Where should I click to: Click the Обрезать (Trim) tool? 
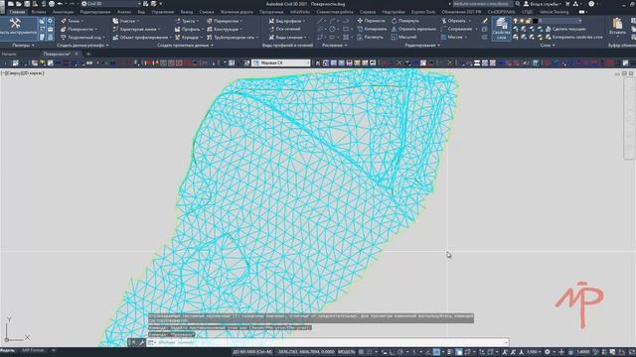pos(453,21)
